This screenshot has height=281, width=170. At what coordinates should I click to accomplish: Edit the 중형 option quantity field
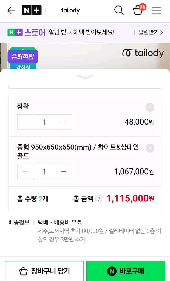pos(44,172)
